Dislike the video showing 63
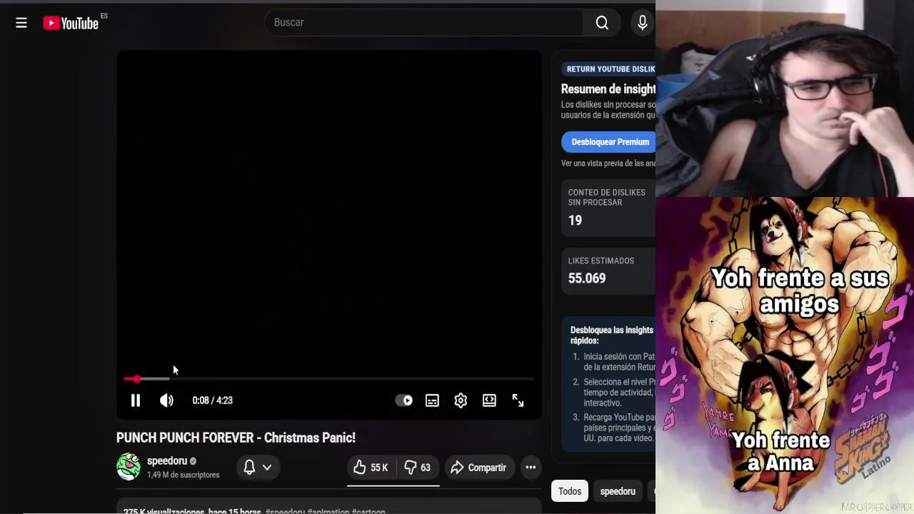 click(x=417, y=468)
